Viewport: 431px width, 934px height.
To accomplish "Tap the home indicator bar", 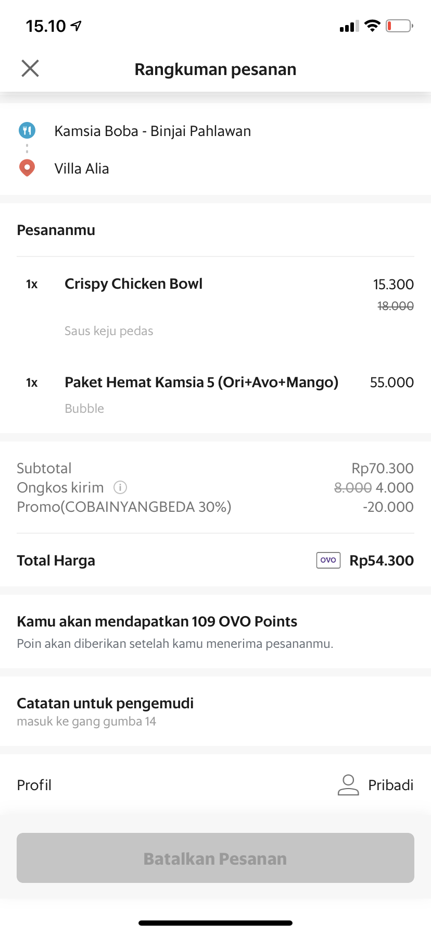I will pos(215,923).
